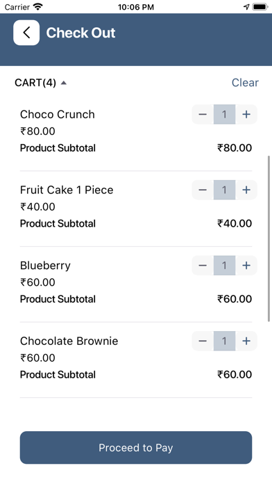This screenshot has height=484, width=272.
Task: Tap minus icon for Blueberry
Action: click(x=203, y=266)
